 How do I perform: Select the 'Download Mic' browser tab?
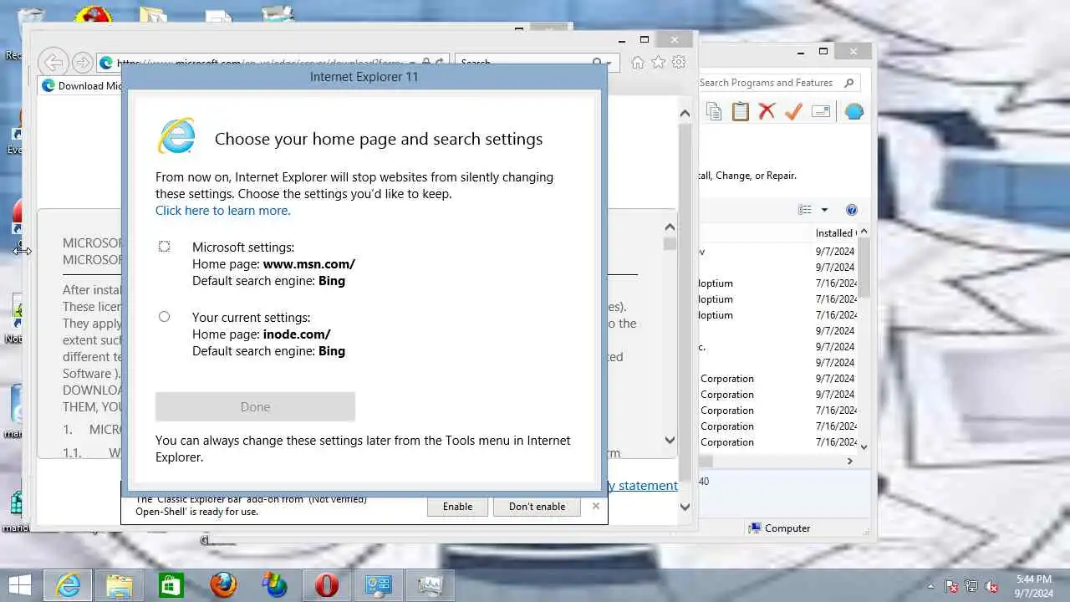coord(82,85)
